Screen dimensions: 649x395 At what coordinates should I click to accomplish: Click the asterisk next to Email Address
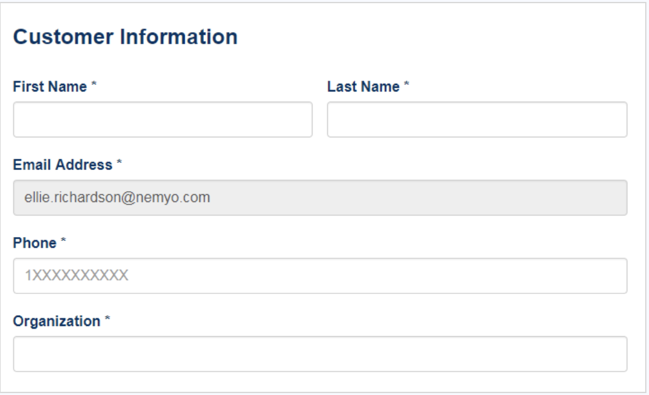(119, 162)
